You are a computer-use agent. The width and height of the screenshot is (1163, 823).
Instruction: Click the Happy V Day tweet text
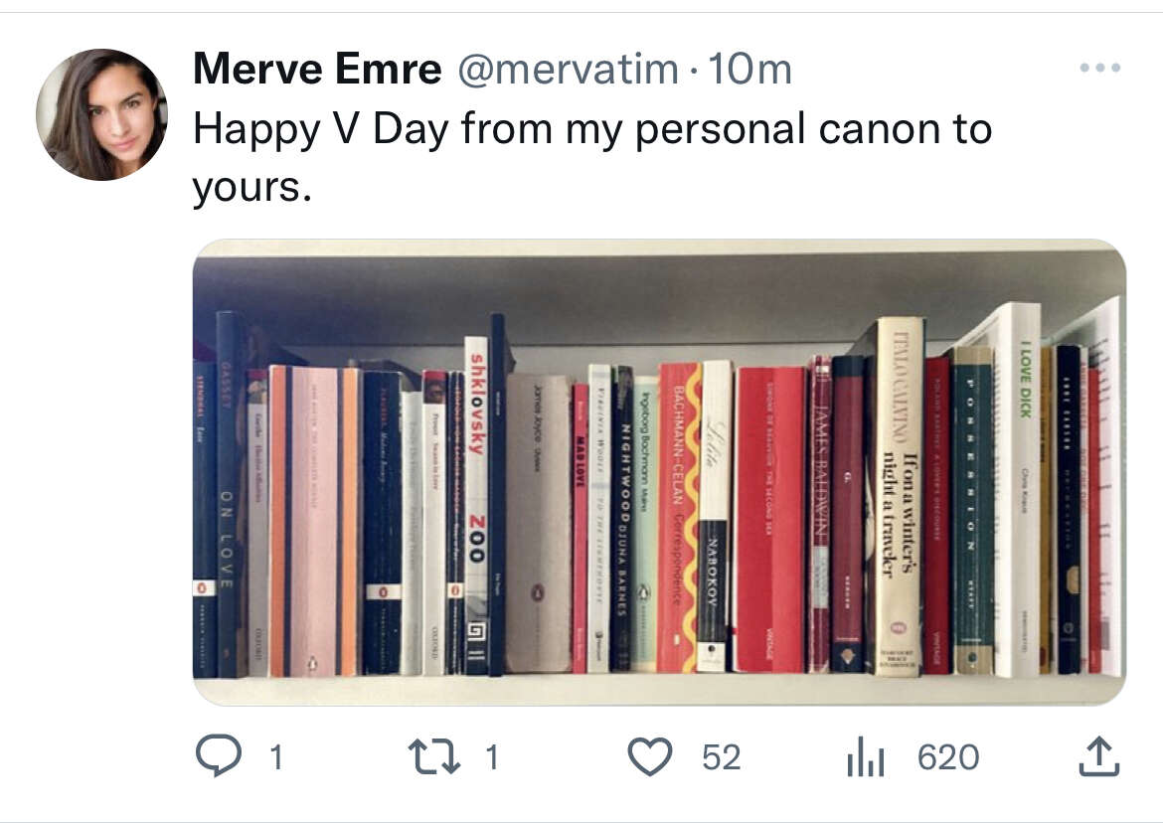click(x=591, y=157)
